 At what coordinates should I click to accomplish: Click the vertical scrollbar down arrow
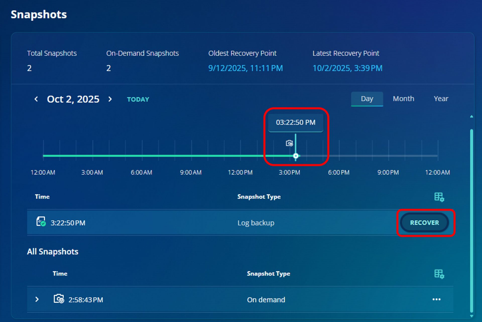pos(471,316)
